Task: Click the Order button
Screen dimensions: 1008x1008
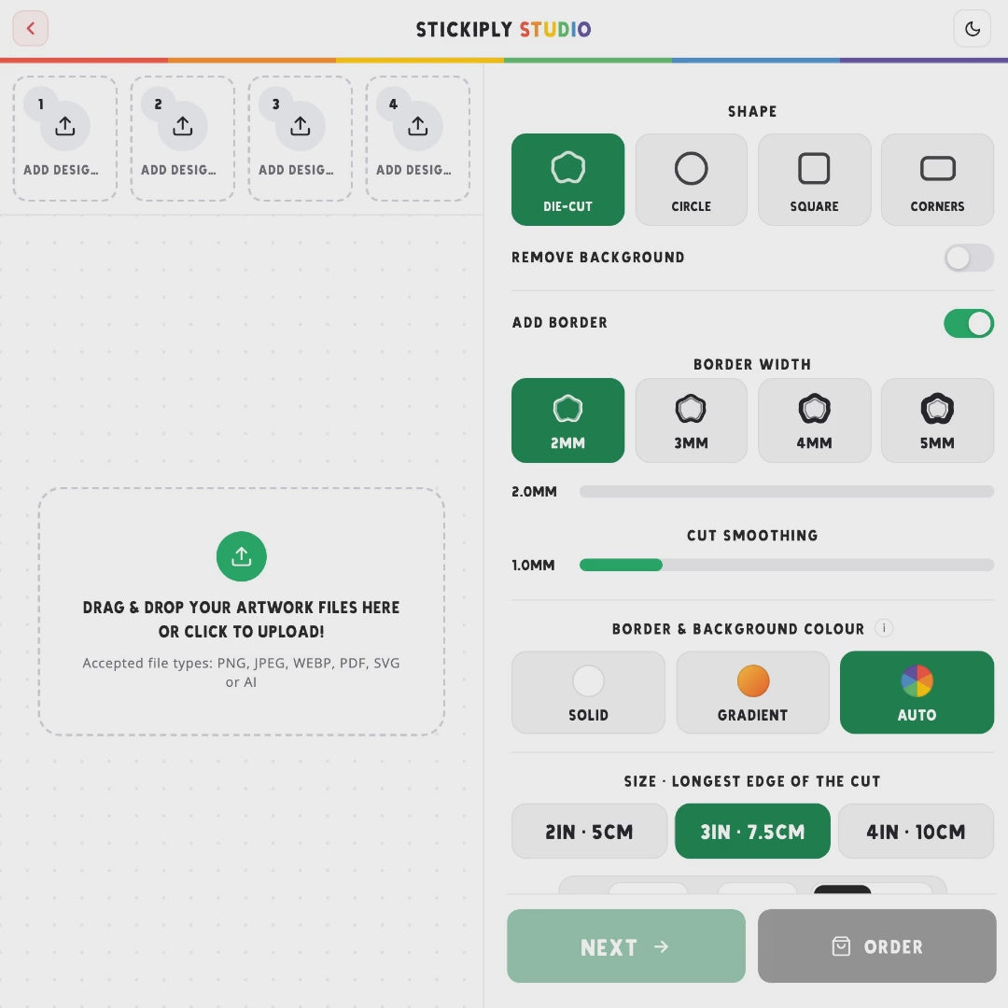Action: point(876,946)
